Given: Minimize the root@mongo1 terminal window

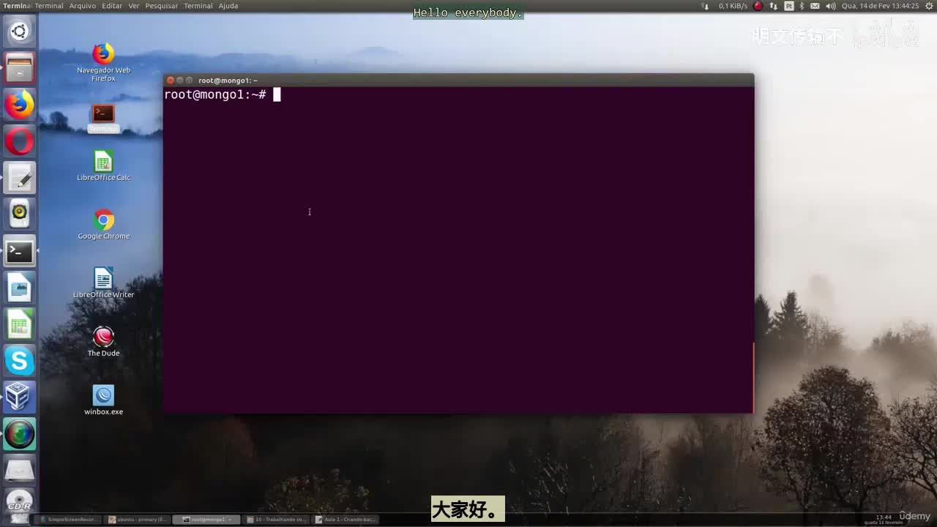Looking at the screenshot, I should (179, 81).
